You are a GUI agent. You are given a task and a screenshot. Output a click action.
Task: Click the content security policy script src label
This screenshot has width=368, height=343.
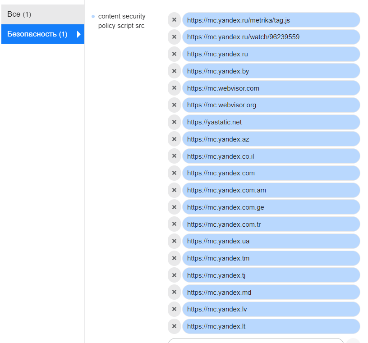click(x=122, y=21)
